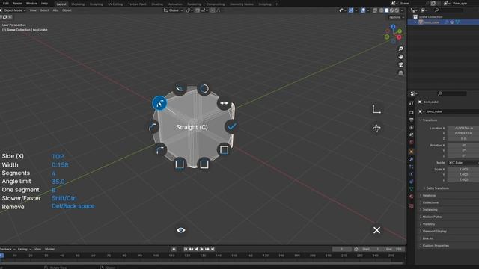
Task: Toggle the eye visibility button below pie
Action: (x=181, y=230)
